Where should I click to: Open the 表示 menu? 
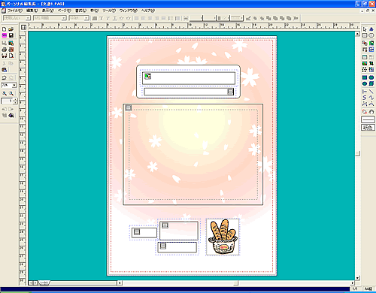click(x=47, y=11)
